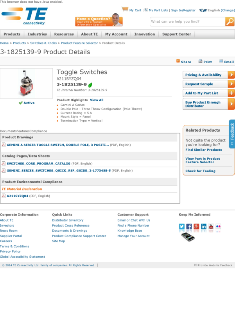
Task: Click the toggle switch product thumbnail
Action: point(26,83)
